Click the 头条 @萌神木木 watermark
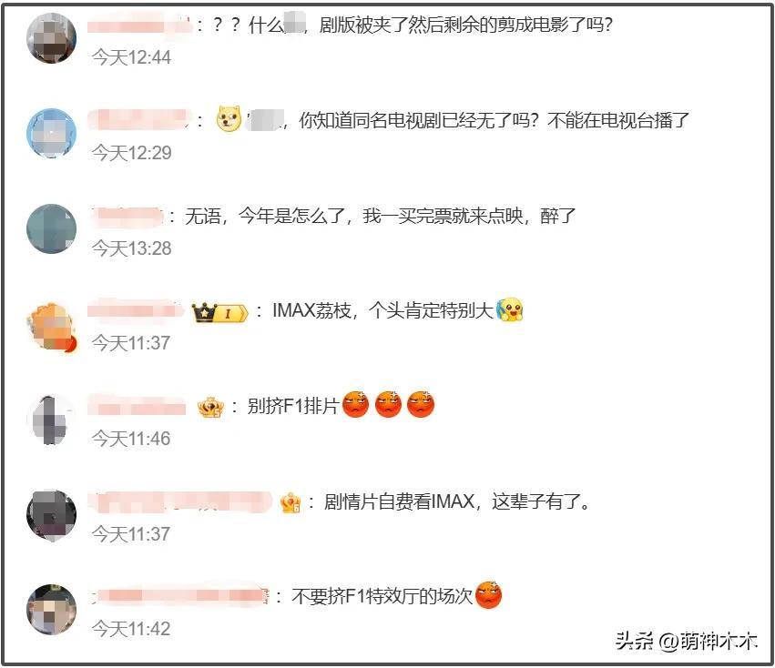 point(686,641)
